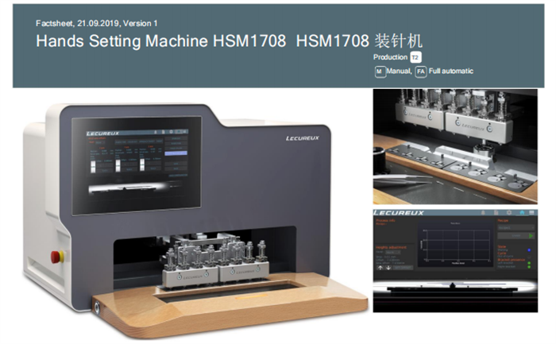Select the force versus position chart

pyautogui.click(x=455, y=244)
